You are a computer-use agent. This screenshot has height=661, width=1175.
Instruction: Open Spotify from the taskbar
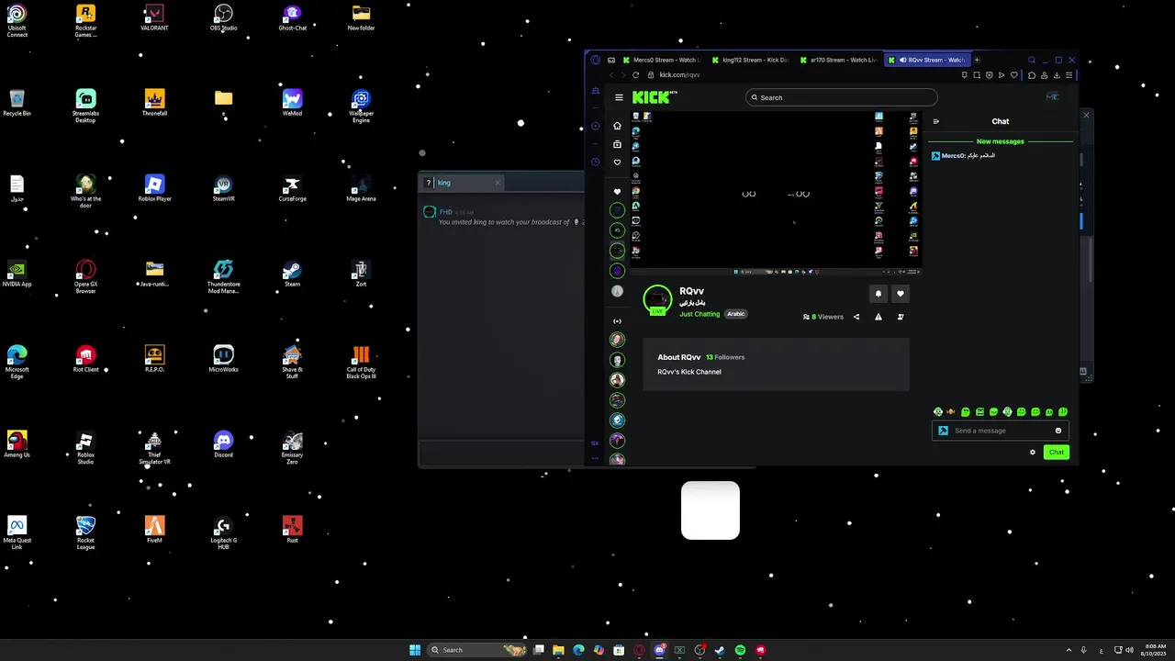coord(740,650)
